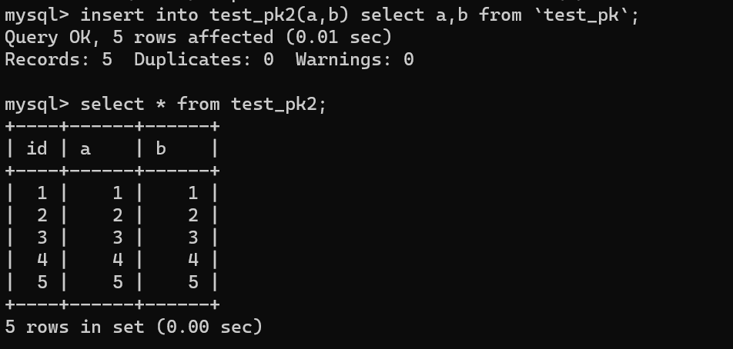Click the 'id' column header
The height and width of the screenshot is (349, 733).
click(x=36, y=148)
